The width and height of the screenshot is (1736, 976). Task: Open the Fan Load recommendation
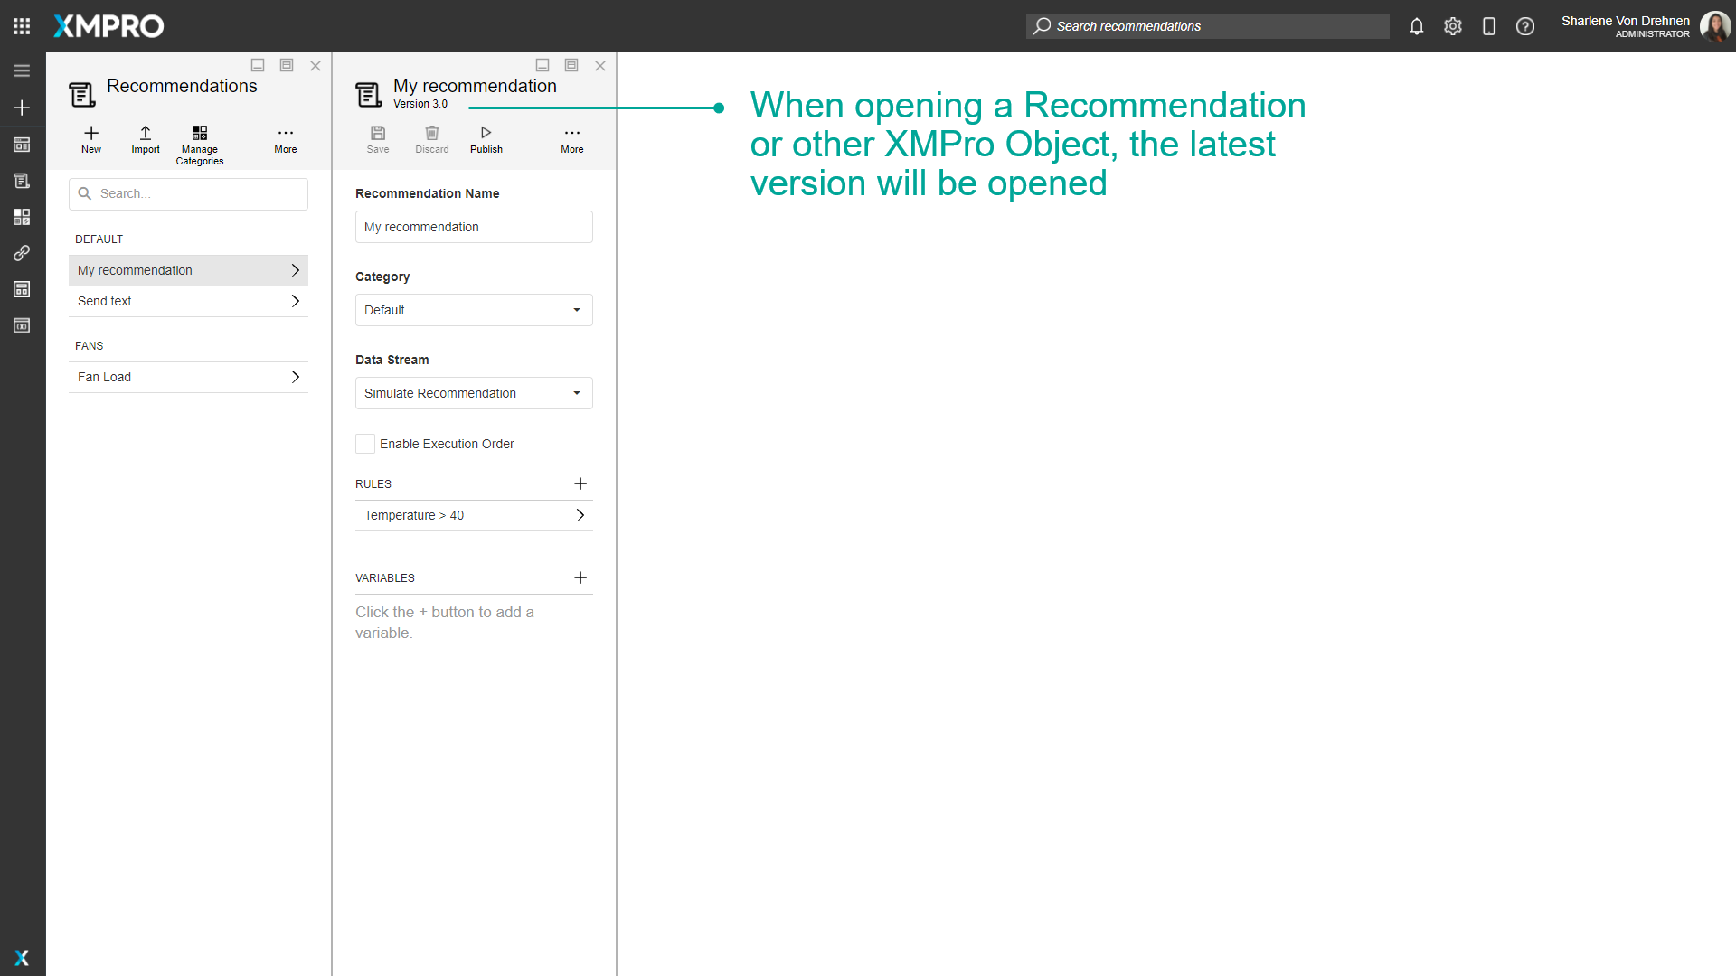coord(188,377)
